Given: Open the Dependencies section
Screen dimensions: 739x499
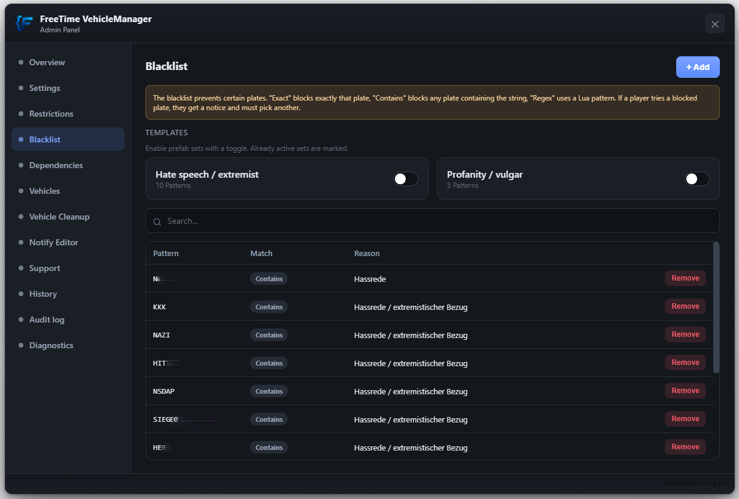Looking at the screenshot, I should (x=68, y=165).
